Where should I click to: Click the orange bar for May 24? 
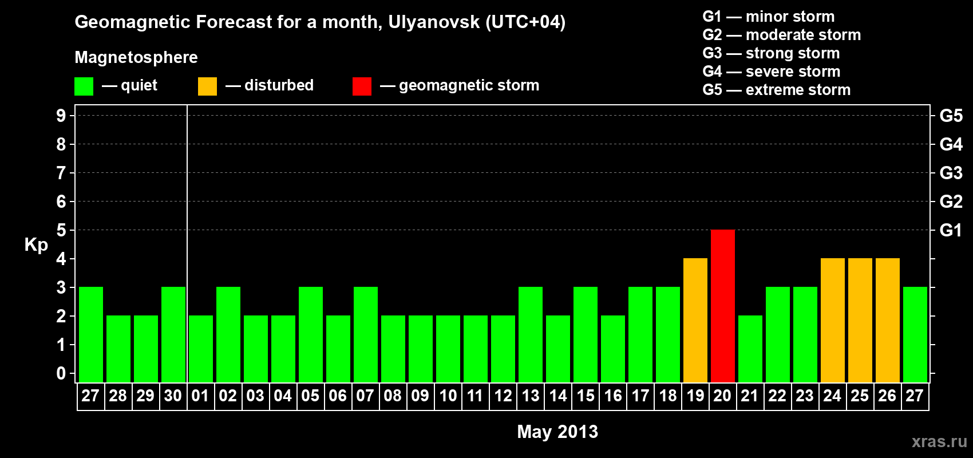[833, 321]
